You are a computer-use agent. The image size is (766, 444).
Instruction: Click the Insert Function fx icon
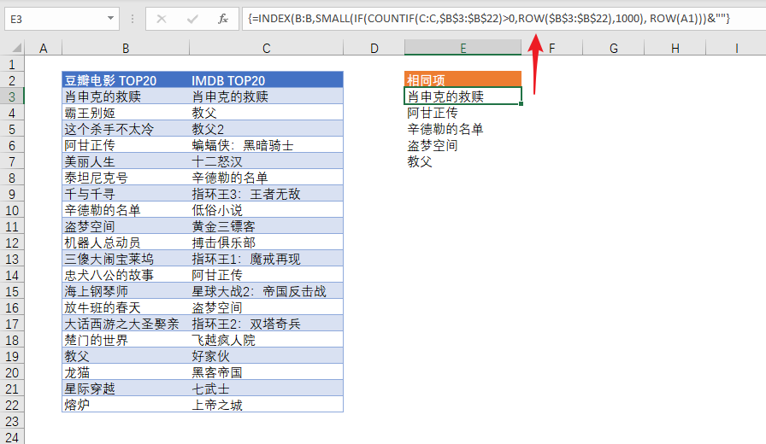pyautogui.click(x=222, y=18)
